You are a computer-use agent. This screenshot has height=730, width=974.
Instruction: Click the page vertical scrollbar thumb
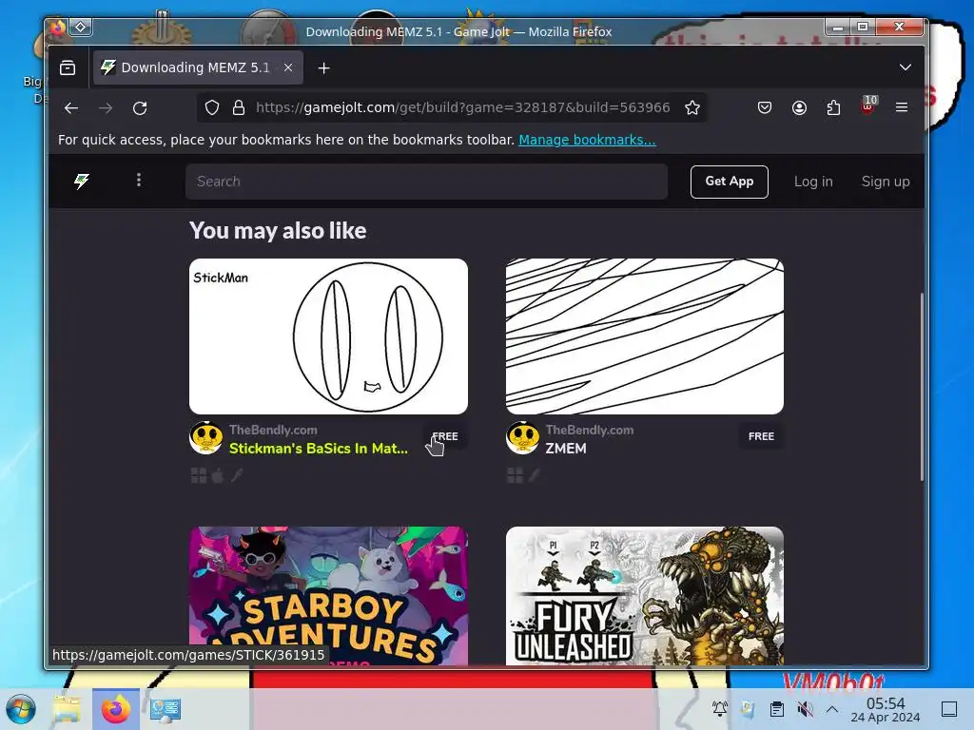tap(922, 386)
